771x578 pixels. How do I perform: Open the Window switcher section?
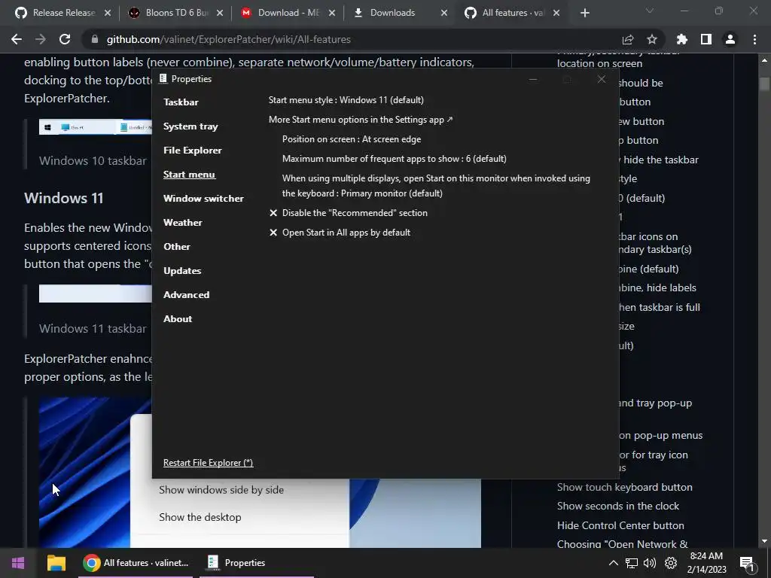[x=203, y=199]
